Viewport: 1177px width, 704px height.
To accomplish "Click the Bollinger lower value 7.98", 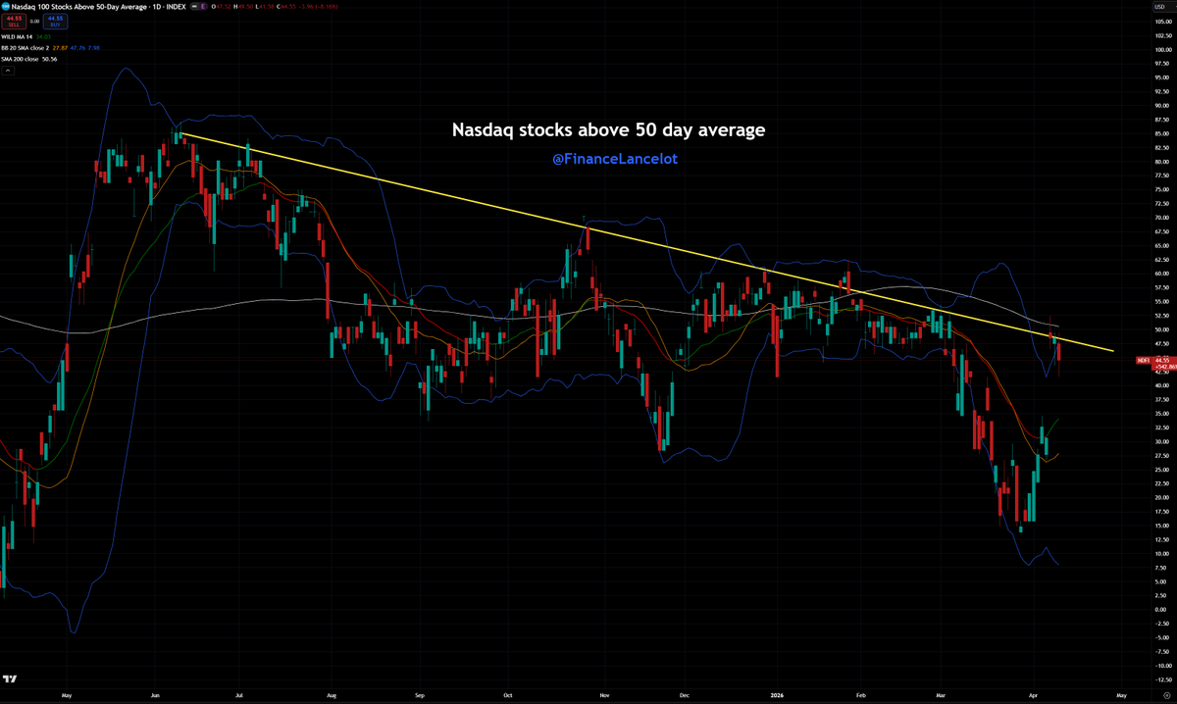I will pos(94,48).
